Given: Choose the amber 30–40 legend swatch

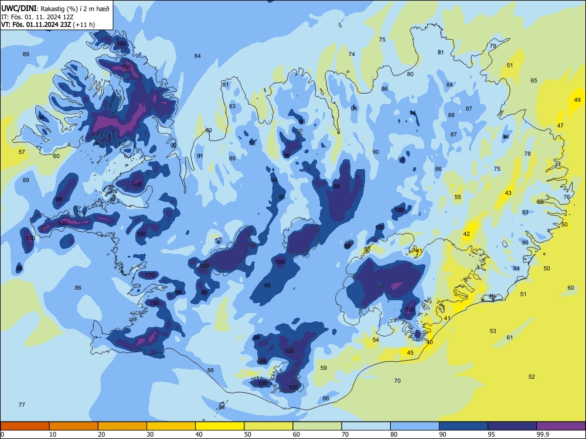Looking at the screenshot, I should [x=171, y=426].
